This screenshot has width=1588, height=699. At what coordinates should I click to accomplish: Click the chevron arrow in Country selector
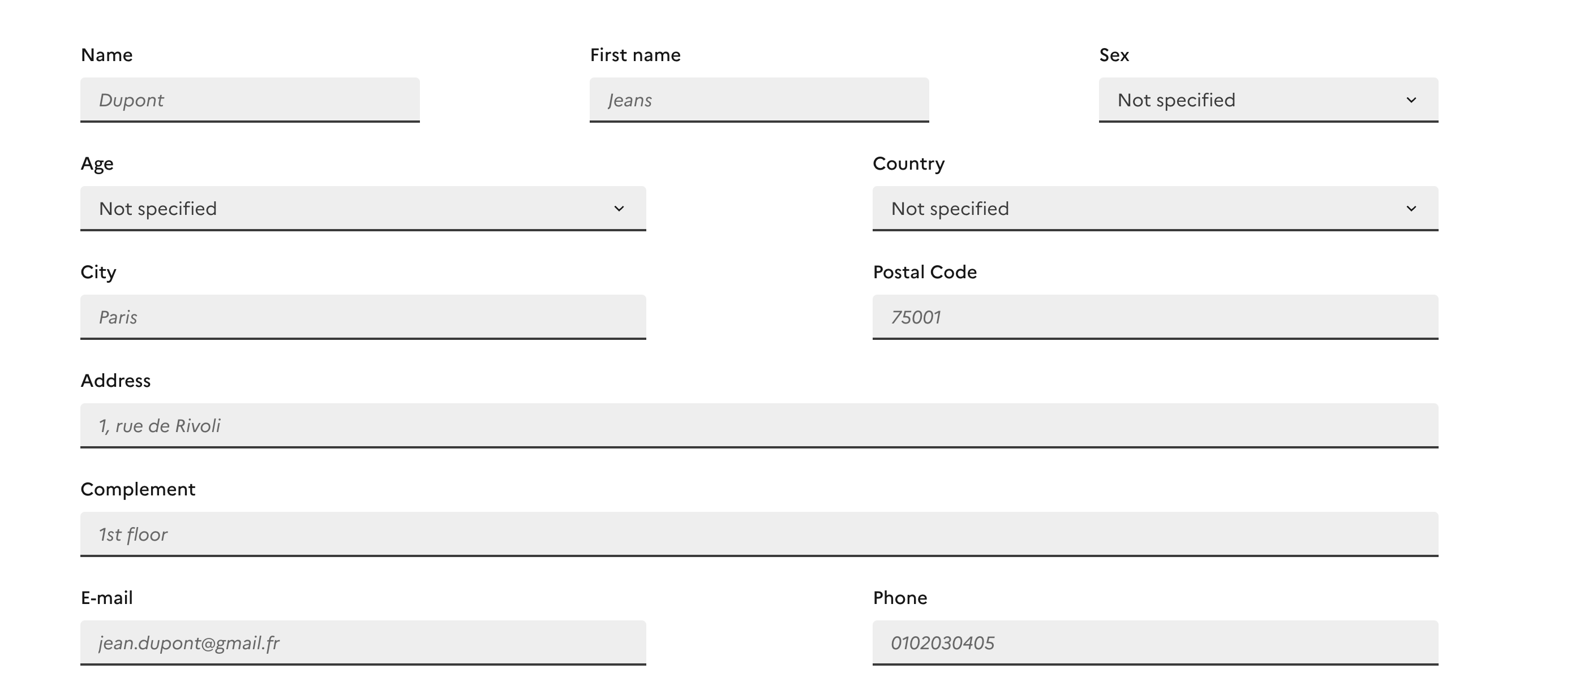point(1411,209)
